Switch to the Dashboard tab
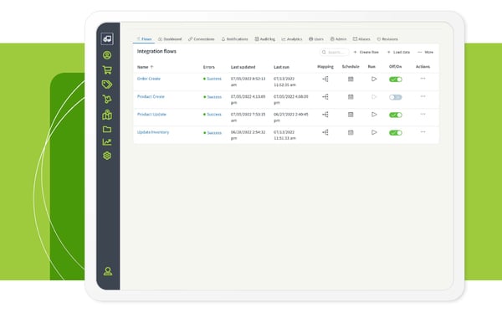This screenshot has width=502, height=323. coord(170,39)
